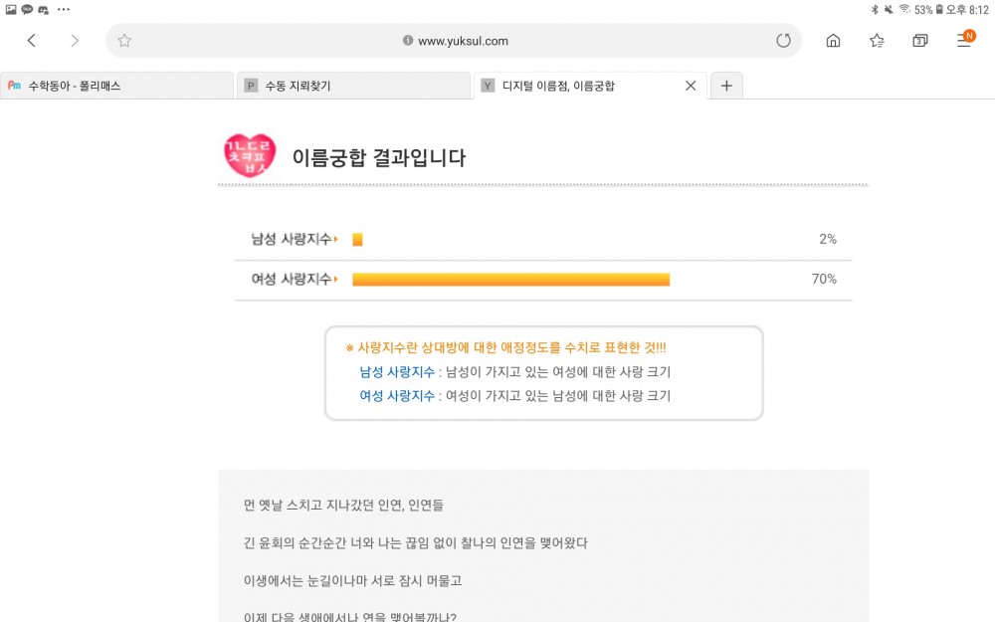
Task: Add a new browser tab
Action: (726, 86)
